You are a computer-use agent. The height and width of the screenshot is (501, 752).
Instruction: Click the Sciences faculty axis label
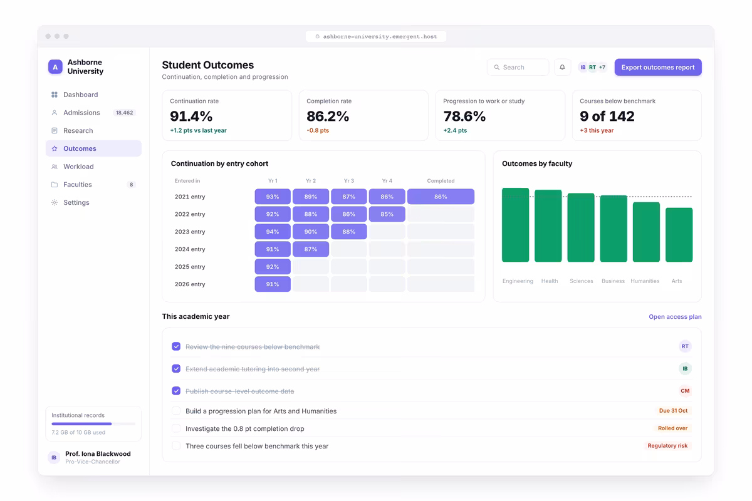(x=581, y=281)
